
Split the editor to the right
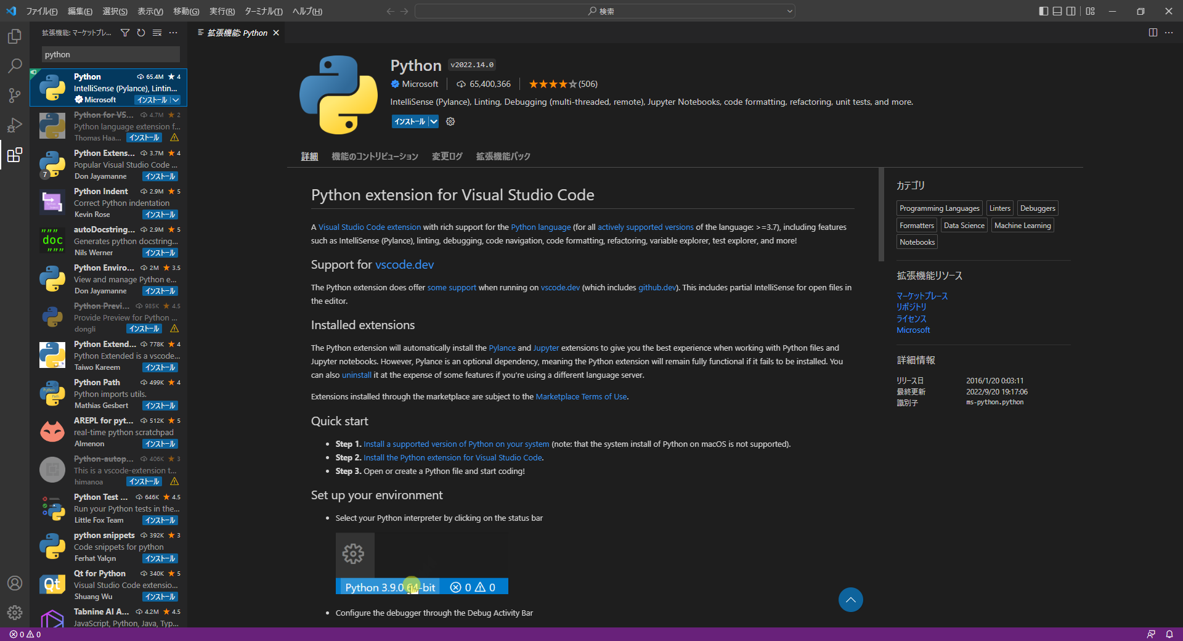(x=1153, y=33)
